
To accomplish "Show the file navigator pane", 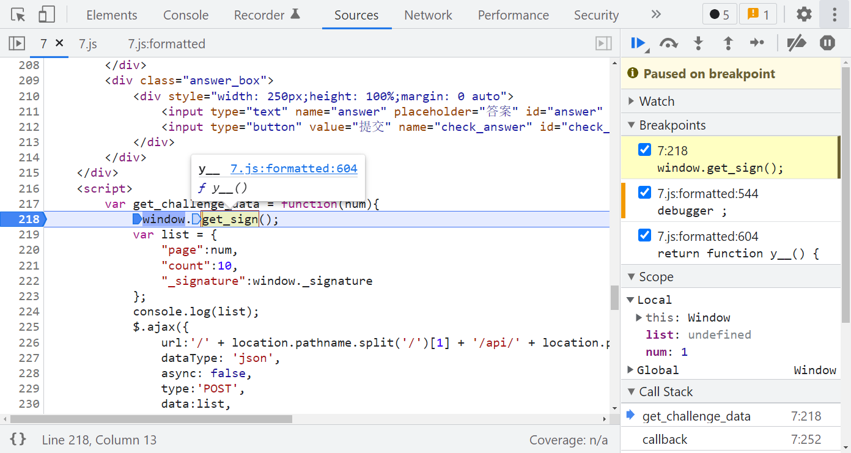I will (x=17, y=43).
